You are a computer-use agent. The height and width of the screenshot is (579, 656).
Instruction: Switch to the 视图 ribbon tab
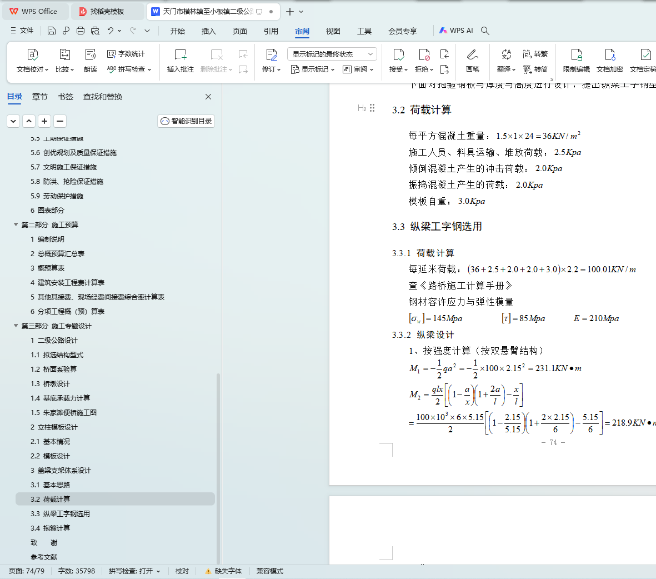point(333,31)
